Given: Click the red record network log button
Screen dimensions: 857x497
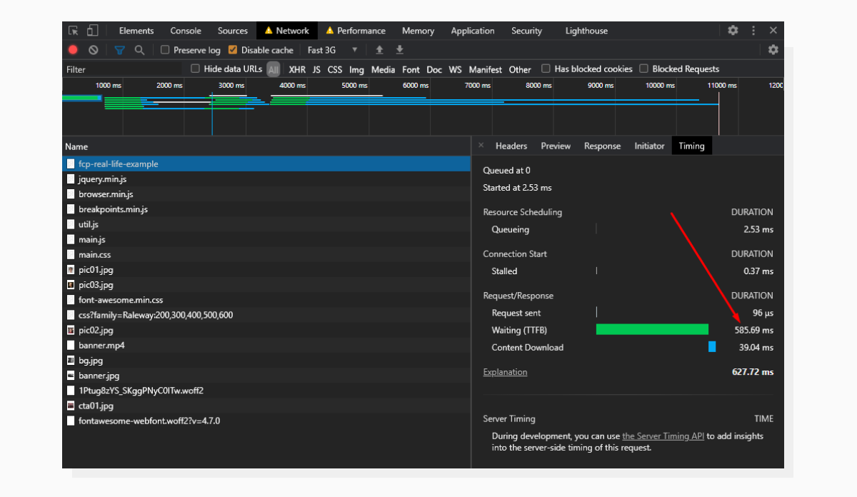Looking at the screenshot, I should point(74,50).
